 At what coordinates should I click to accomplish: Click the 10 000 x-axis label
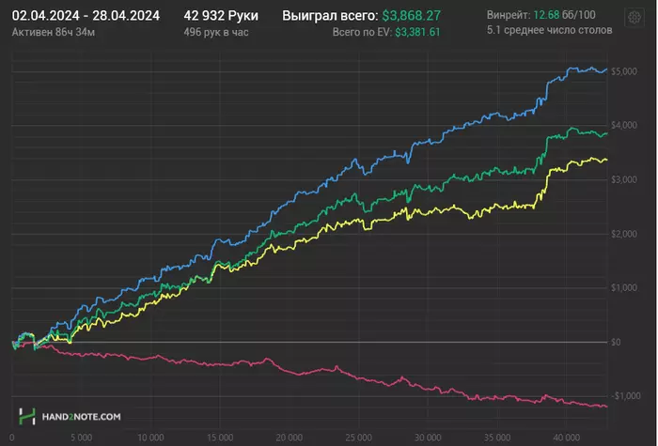(150, 438)
